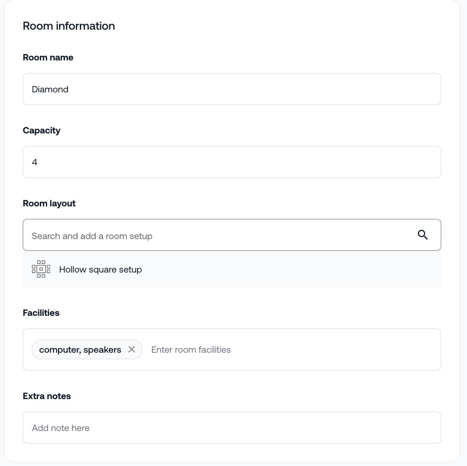Focus the Extra notes "Add note here" field

click(x=232, y=428)
